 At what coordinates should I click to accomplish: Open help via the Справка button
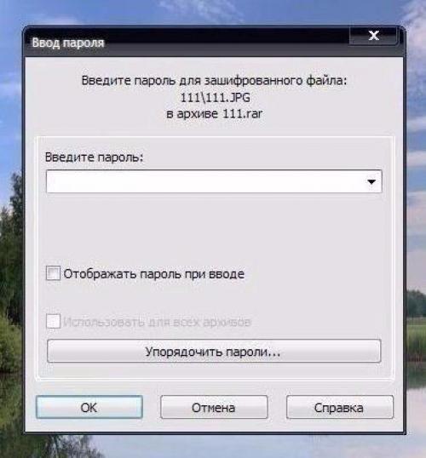click(x=340, y=407)
